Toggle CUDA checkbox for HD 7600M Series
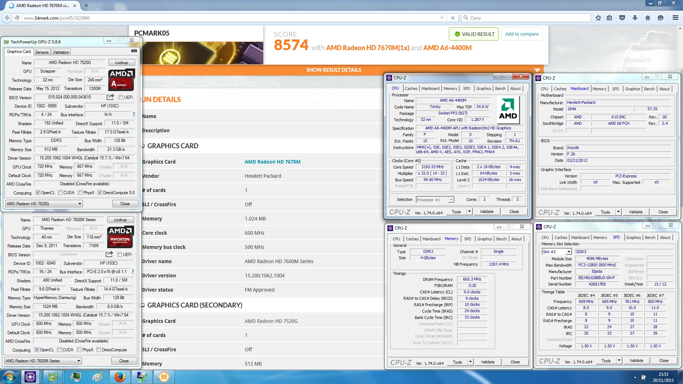 pyautogui.click(x=59, y=350)
